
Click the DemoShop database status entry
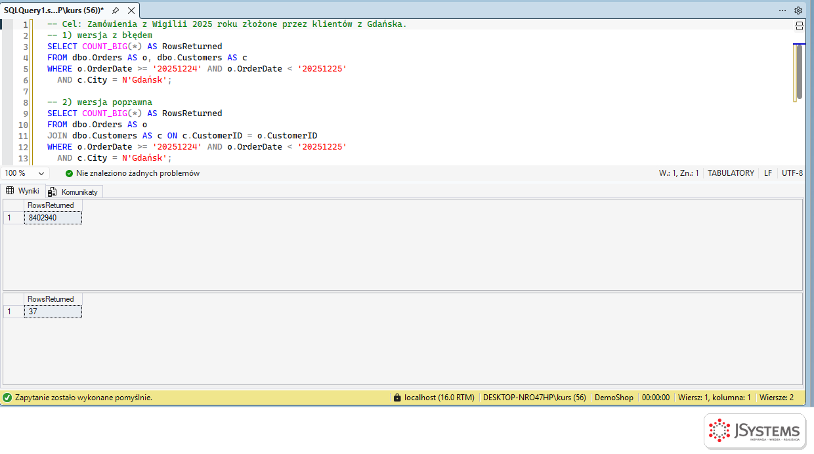pos(614,398)
